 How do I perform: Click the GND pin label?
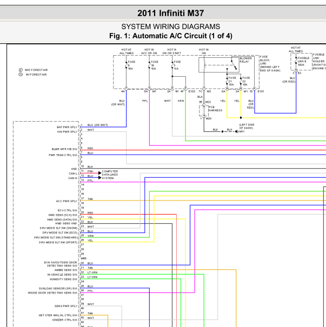tap(74, 169)
